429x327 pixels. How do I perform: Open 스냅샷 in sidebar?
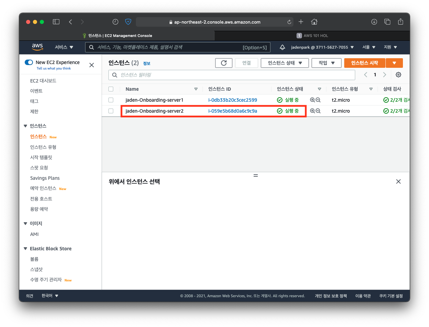(36, 269)
